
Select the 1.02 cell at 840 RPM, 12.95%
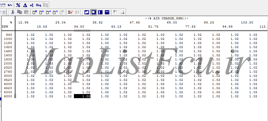click(31, 35)
